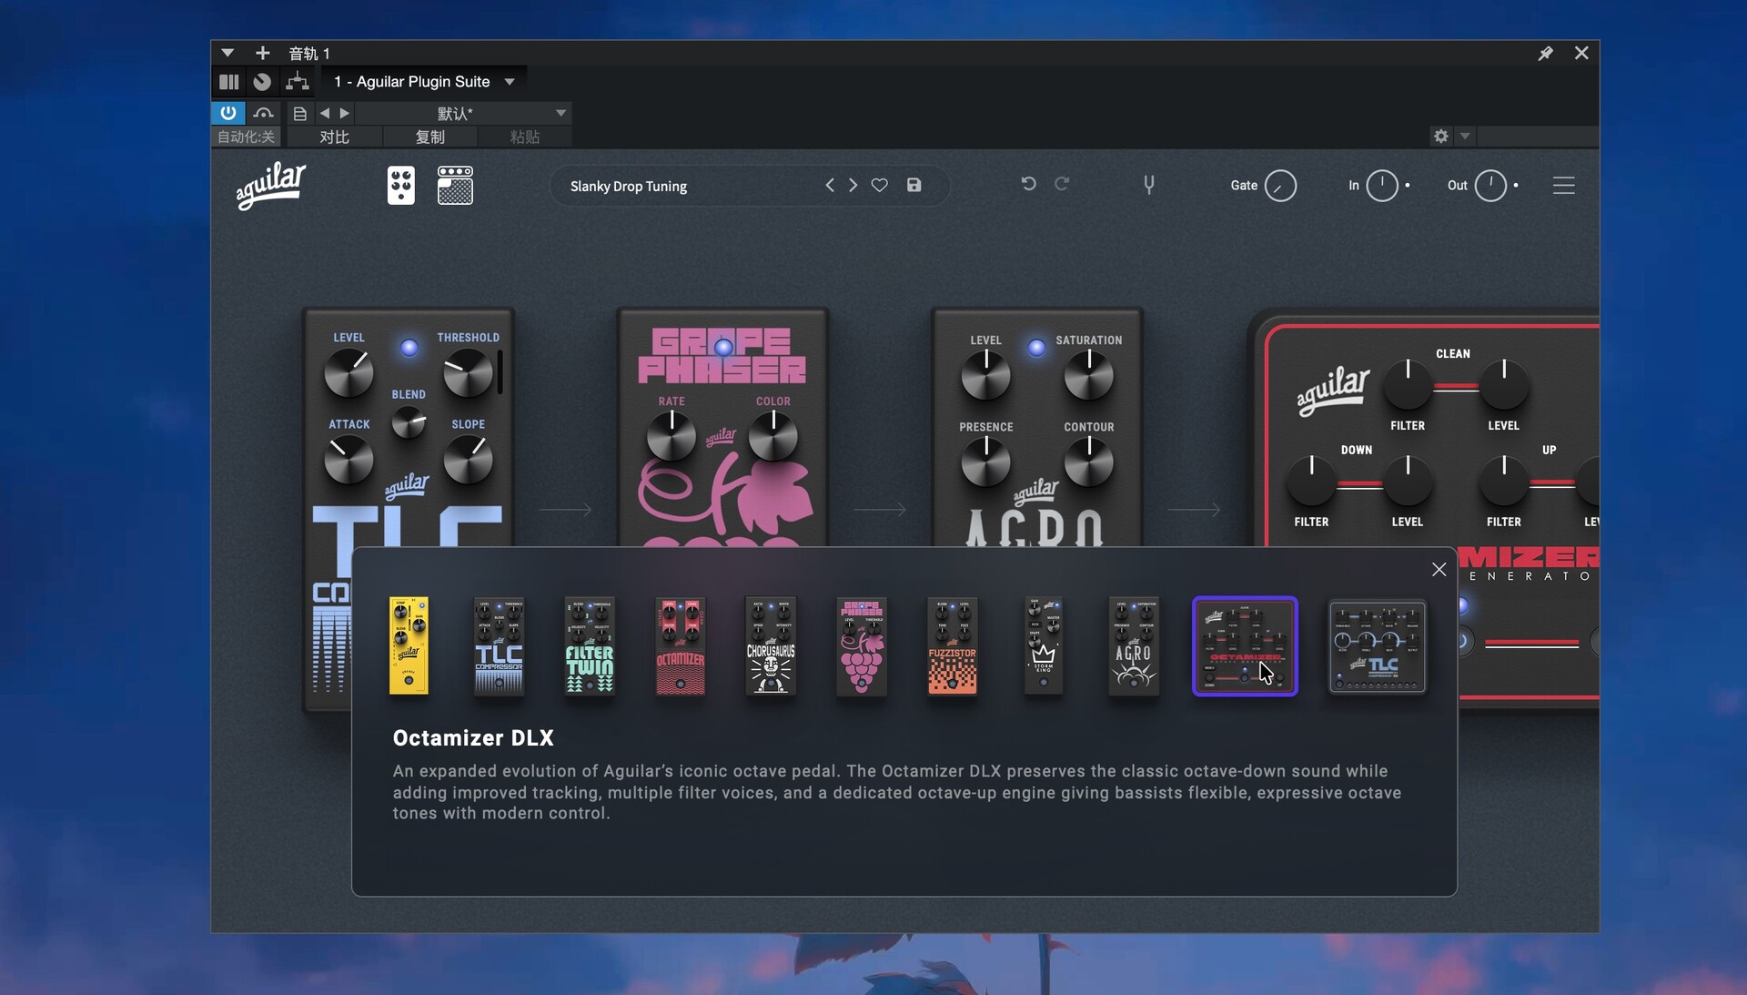Close the pedal selection popup
1747x995 pixels.
tap(1439, 570)
